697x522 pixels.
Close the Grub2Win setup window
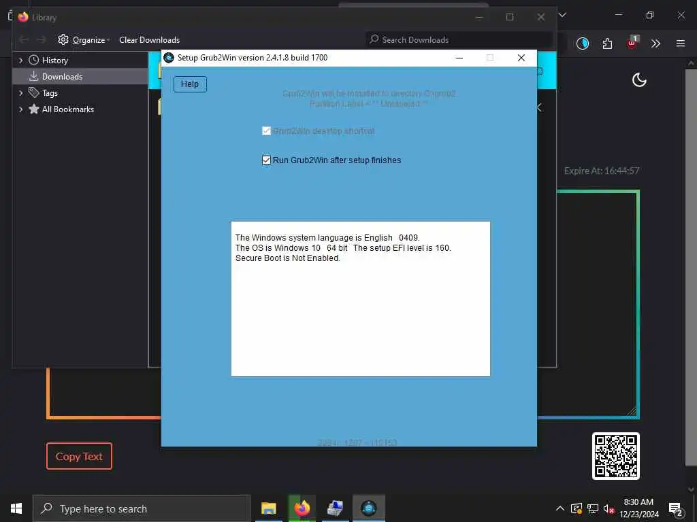click(521, 58)
